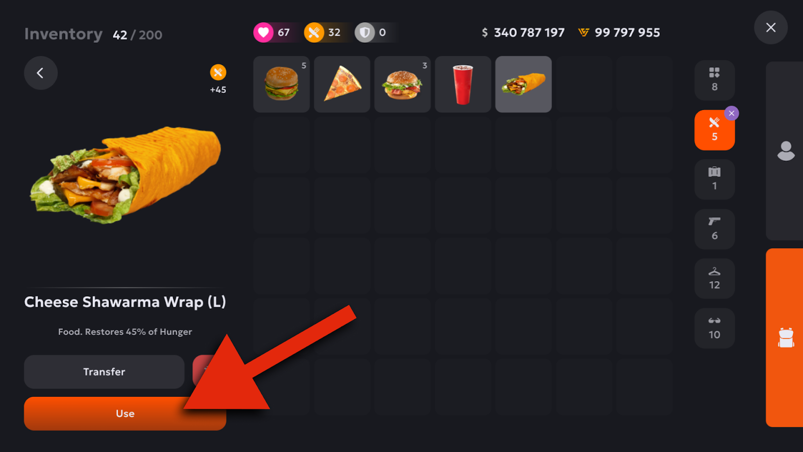Click the hunger status indicator
Screen dimensions: 803x452
[323, 33]
